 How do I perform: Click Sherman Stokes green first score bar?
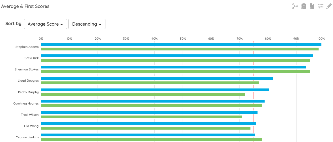tap(176, 72)
